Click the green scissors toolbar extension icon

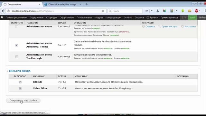pos(164,11)
